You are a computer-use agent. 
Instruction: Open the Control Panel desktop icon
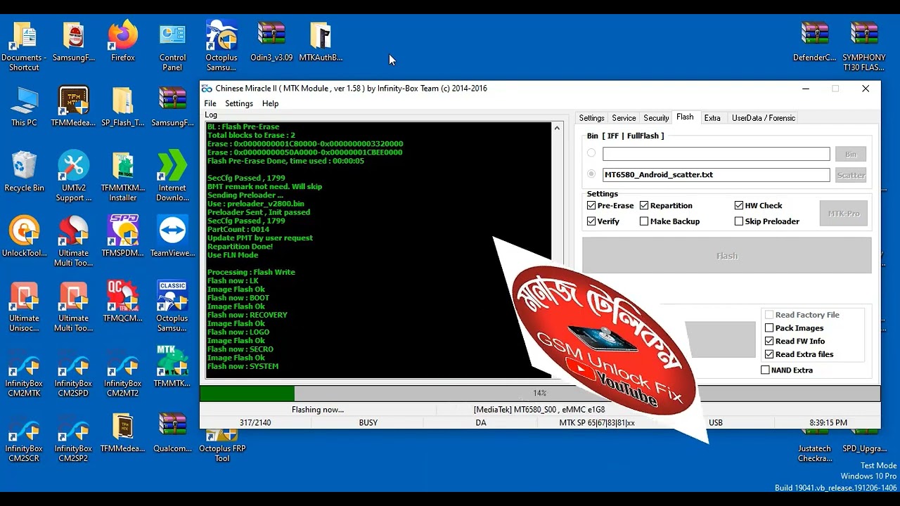pos(172,46)
